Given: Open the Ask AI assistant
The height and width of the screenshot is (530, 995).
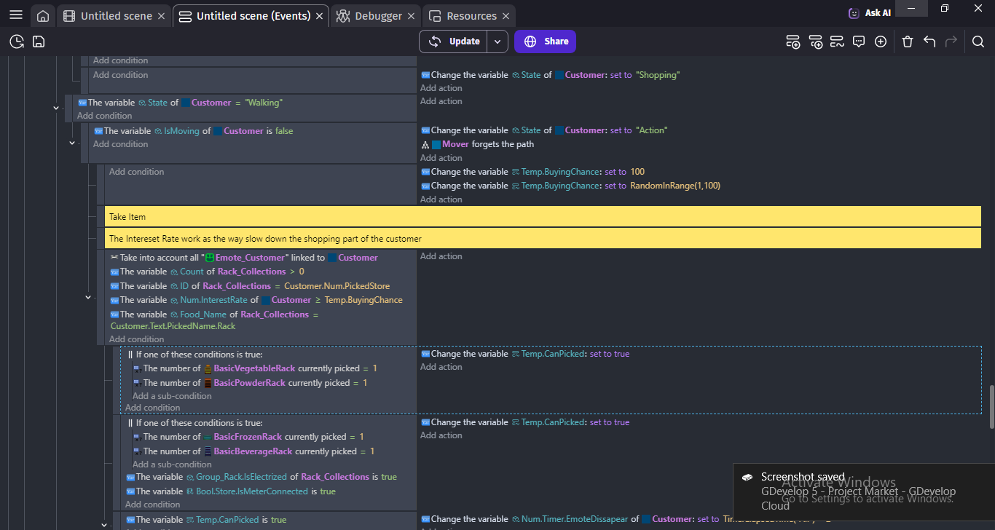Looking at the screenshot, I should coord(868,12).
